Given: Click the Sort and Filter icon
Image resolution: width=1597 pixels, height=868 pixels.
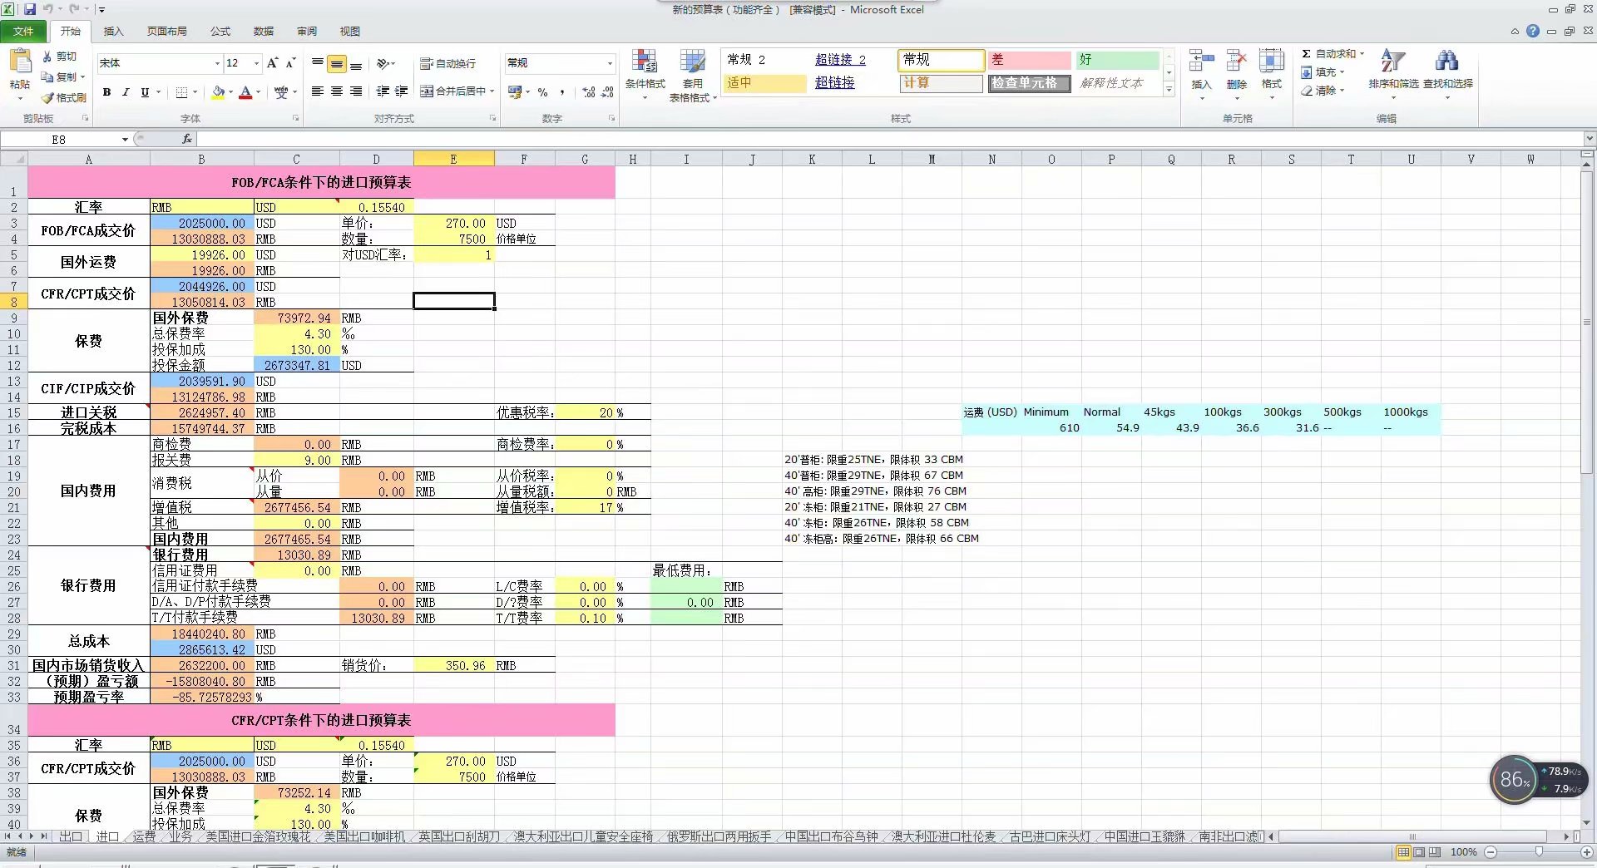Looking at the screenshot, I should (x=1392, y=62).
